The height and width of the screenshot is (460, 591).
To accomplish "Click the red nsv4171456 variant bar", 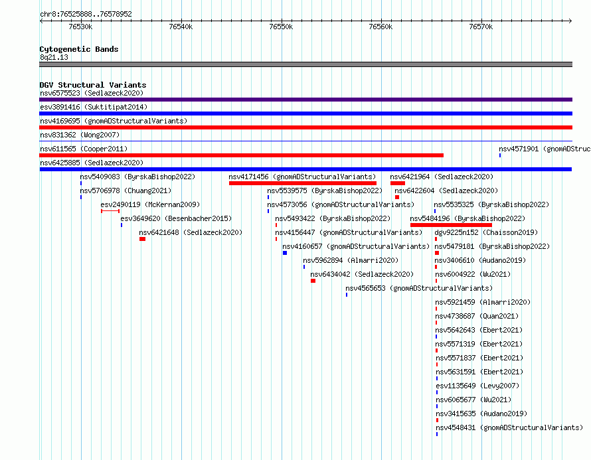I will tap(303, 183).
